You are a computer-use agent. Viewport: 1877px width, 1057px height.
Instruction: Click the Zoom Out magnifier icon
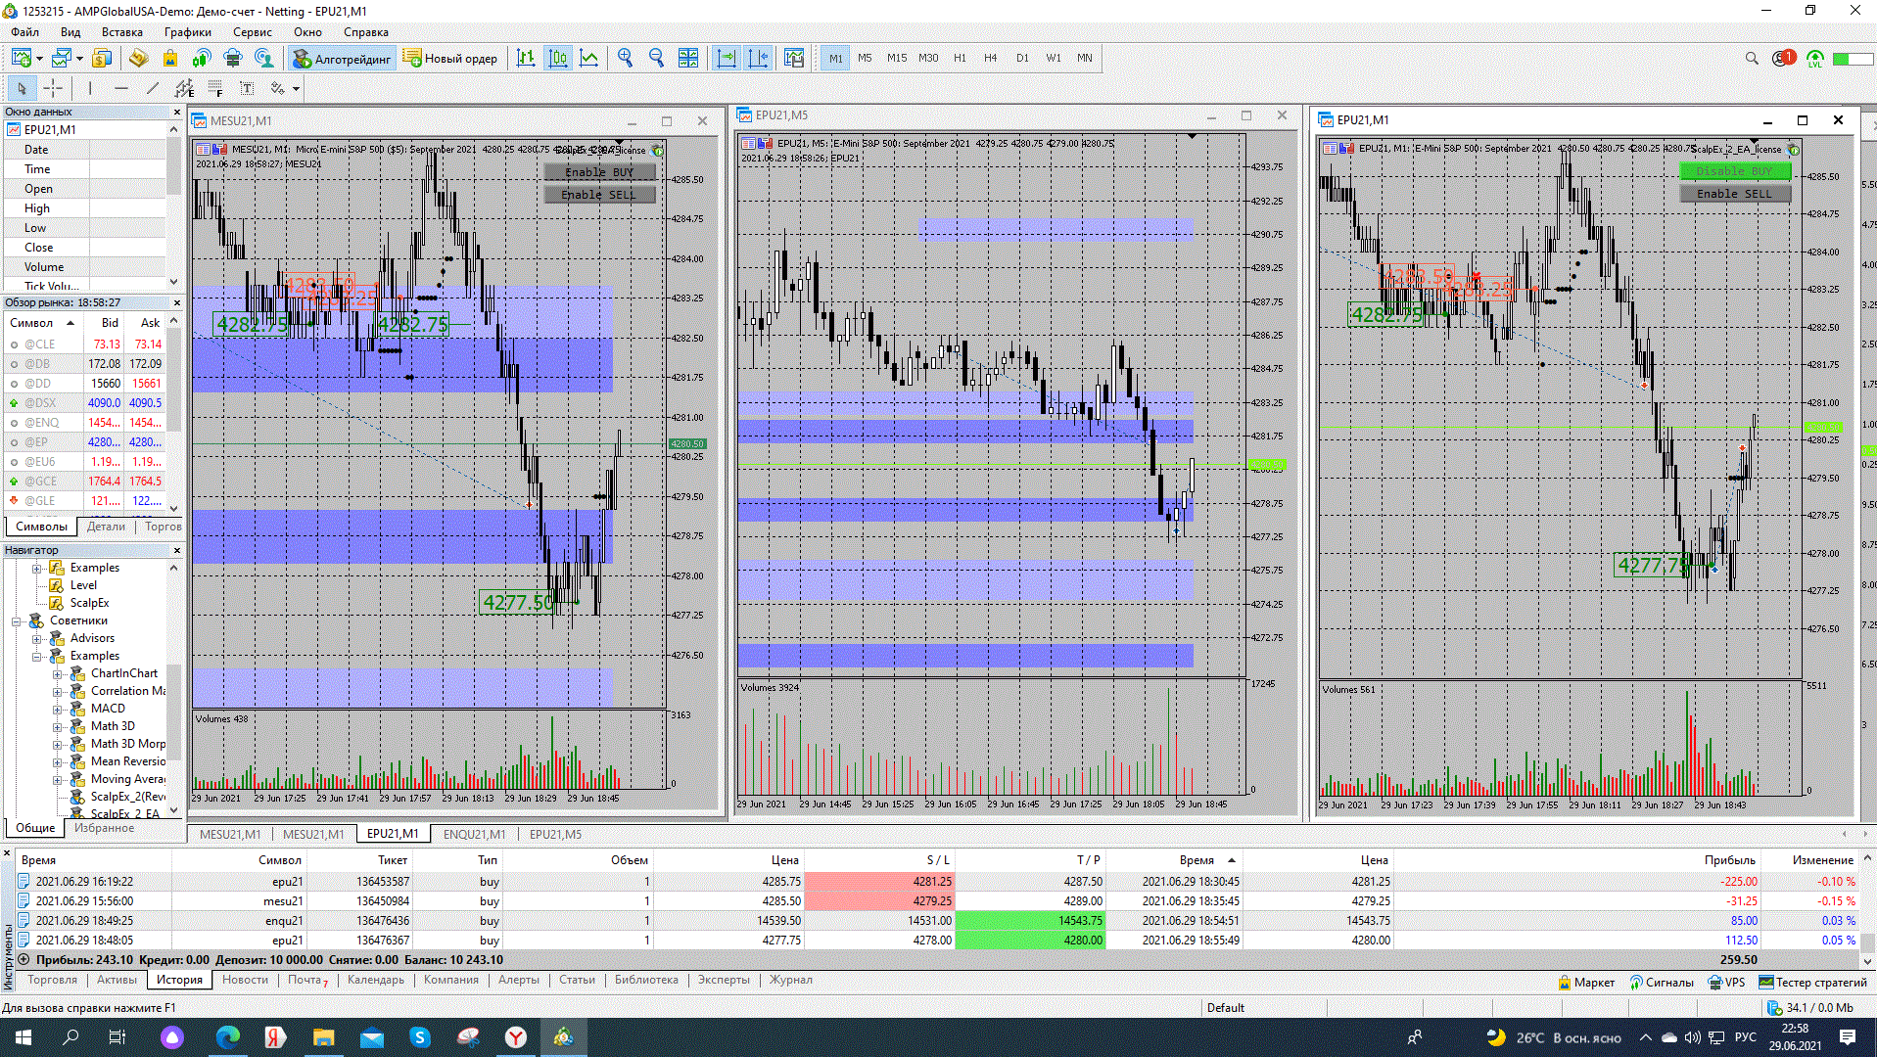656,59
